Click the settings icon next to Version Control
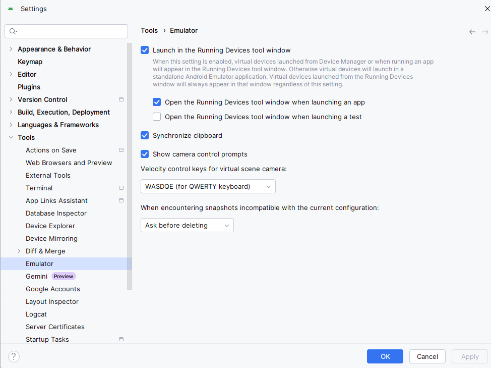The image size is (491, 368). click(x=121, y=99)
